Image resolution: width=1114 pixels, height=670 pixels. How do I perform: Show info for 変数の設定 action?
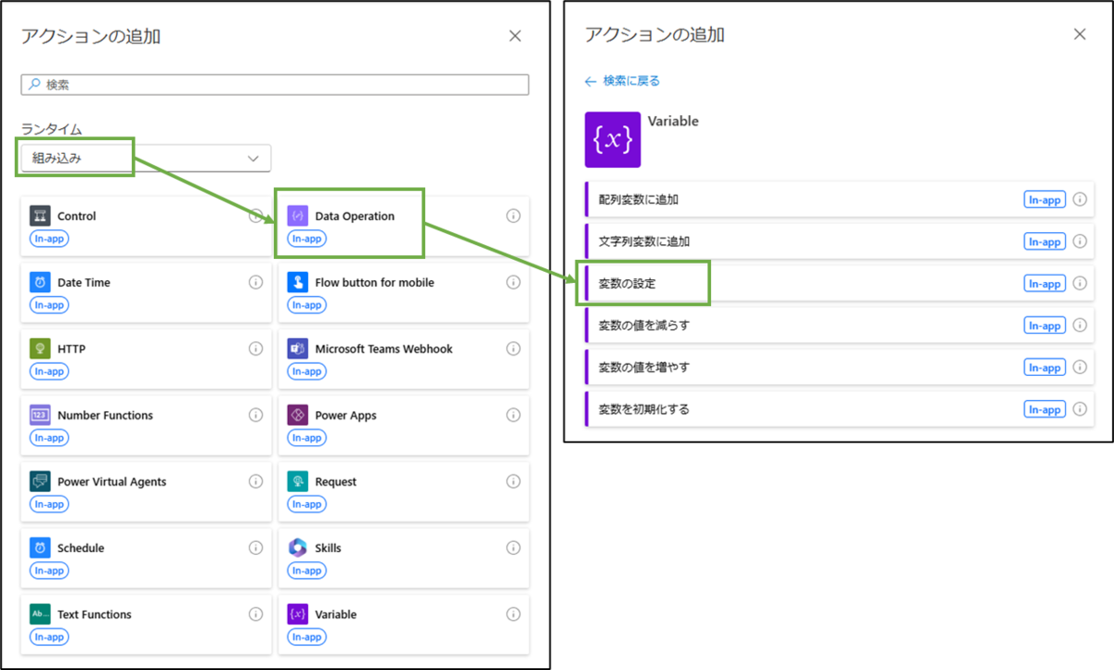click(x=1080, y=284)
